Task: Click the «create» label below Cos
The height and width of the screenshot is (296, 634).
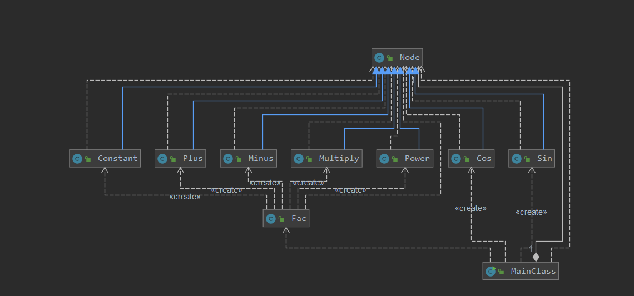Action: [470, 208]
